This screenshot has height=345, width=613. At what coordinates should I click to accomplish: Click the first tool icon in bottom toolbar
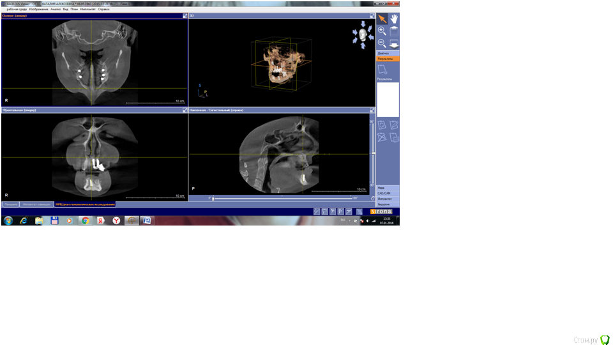pyautogui.click(x=317, y=211)
